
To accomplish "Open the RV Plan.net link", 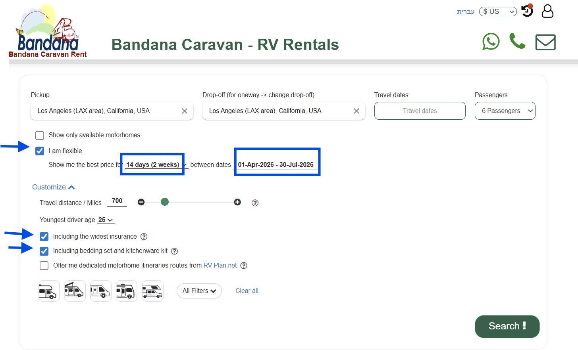I will point(220,265).
